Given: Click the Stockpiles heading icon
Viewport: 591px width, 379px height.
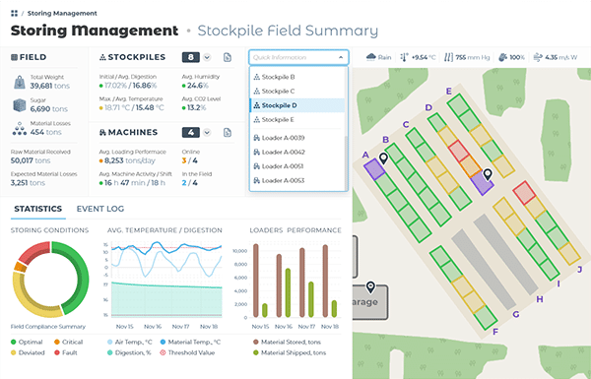Looking at the screenshot, I should point(102,57).
